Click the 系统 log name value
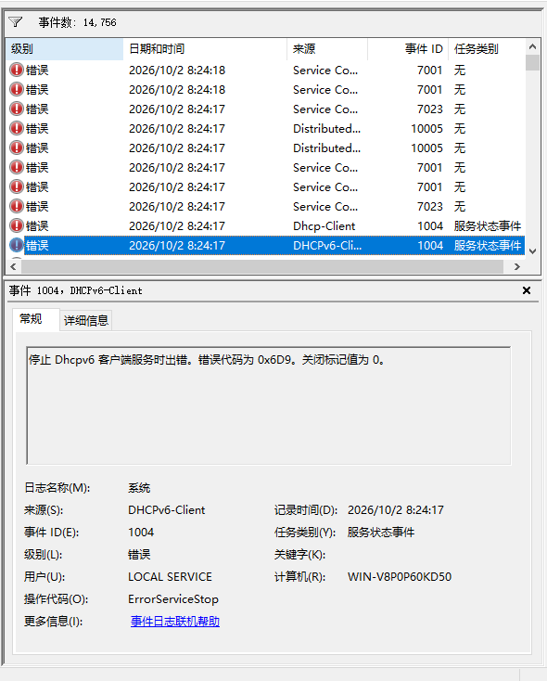This screenshot has height=681, width=547. [139, 488]
